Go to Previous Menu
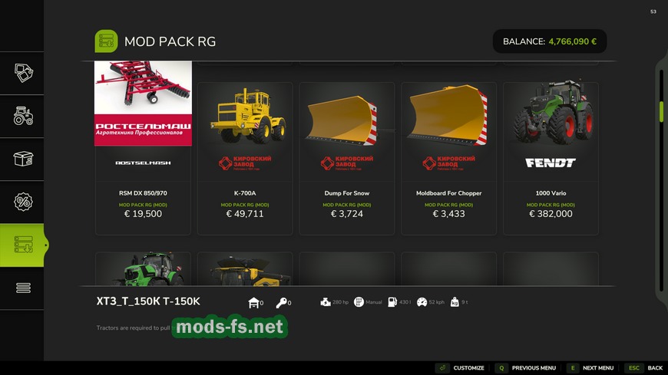Viewport: 668px width, 375px height. (x=526, y=368)
